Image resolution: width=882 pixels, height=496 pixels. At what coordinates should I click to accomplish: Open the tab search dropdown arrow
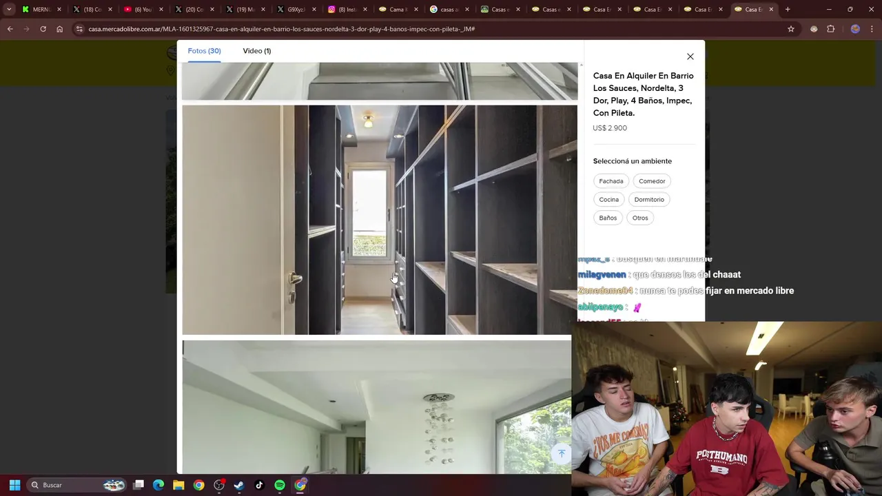(9, 10)
